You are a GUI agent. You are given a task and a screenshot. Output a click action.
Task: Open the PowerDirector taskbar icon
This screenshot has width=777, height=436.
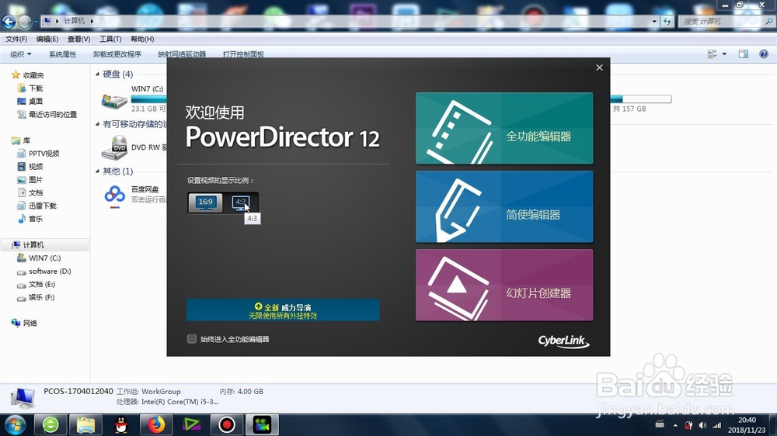[262, 424]
